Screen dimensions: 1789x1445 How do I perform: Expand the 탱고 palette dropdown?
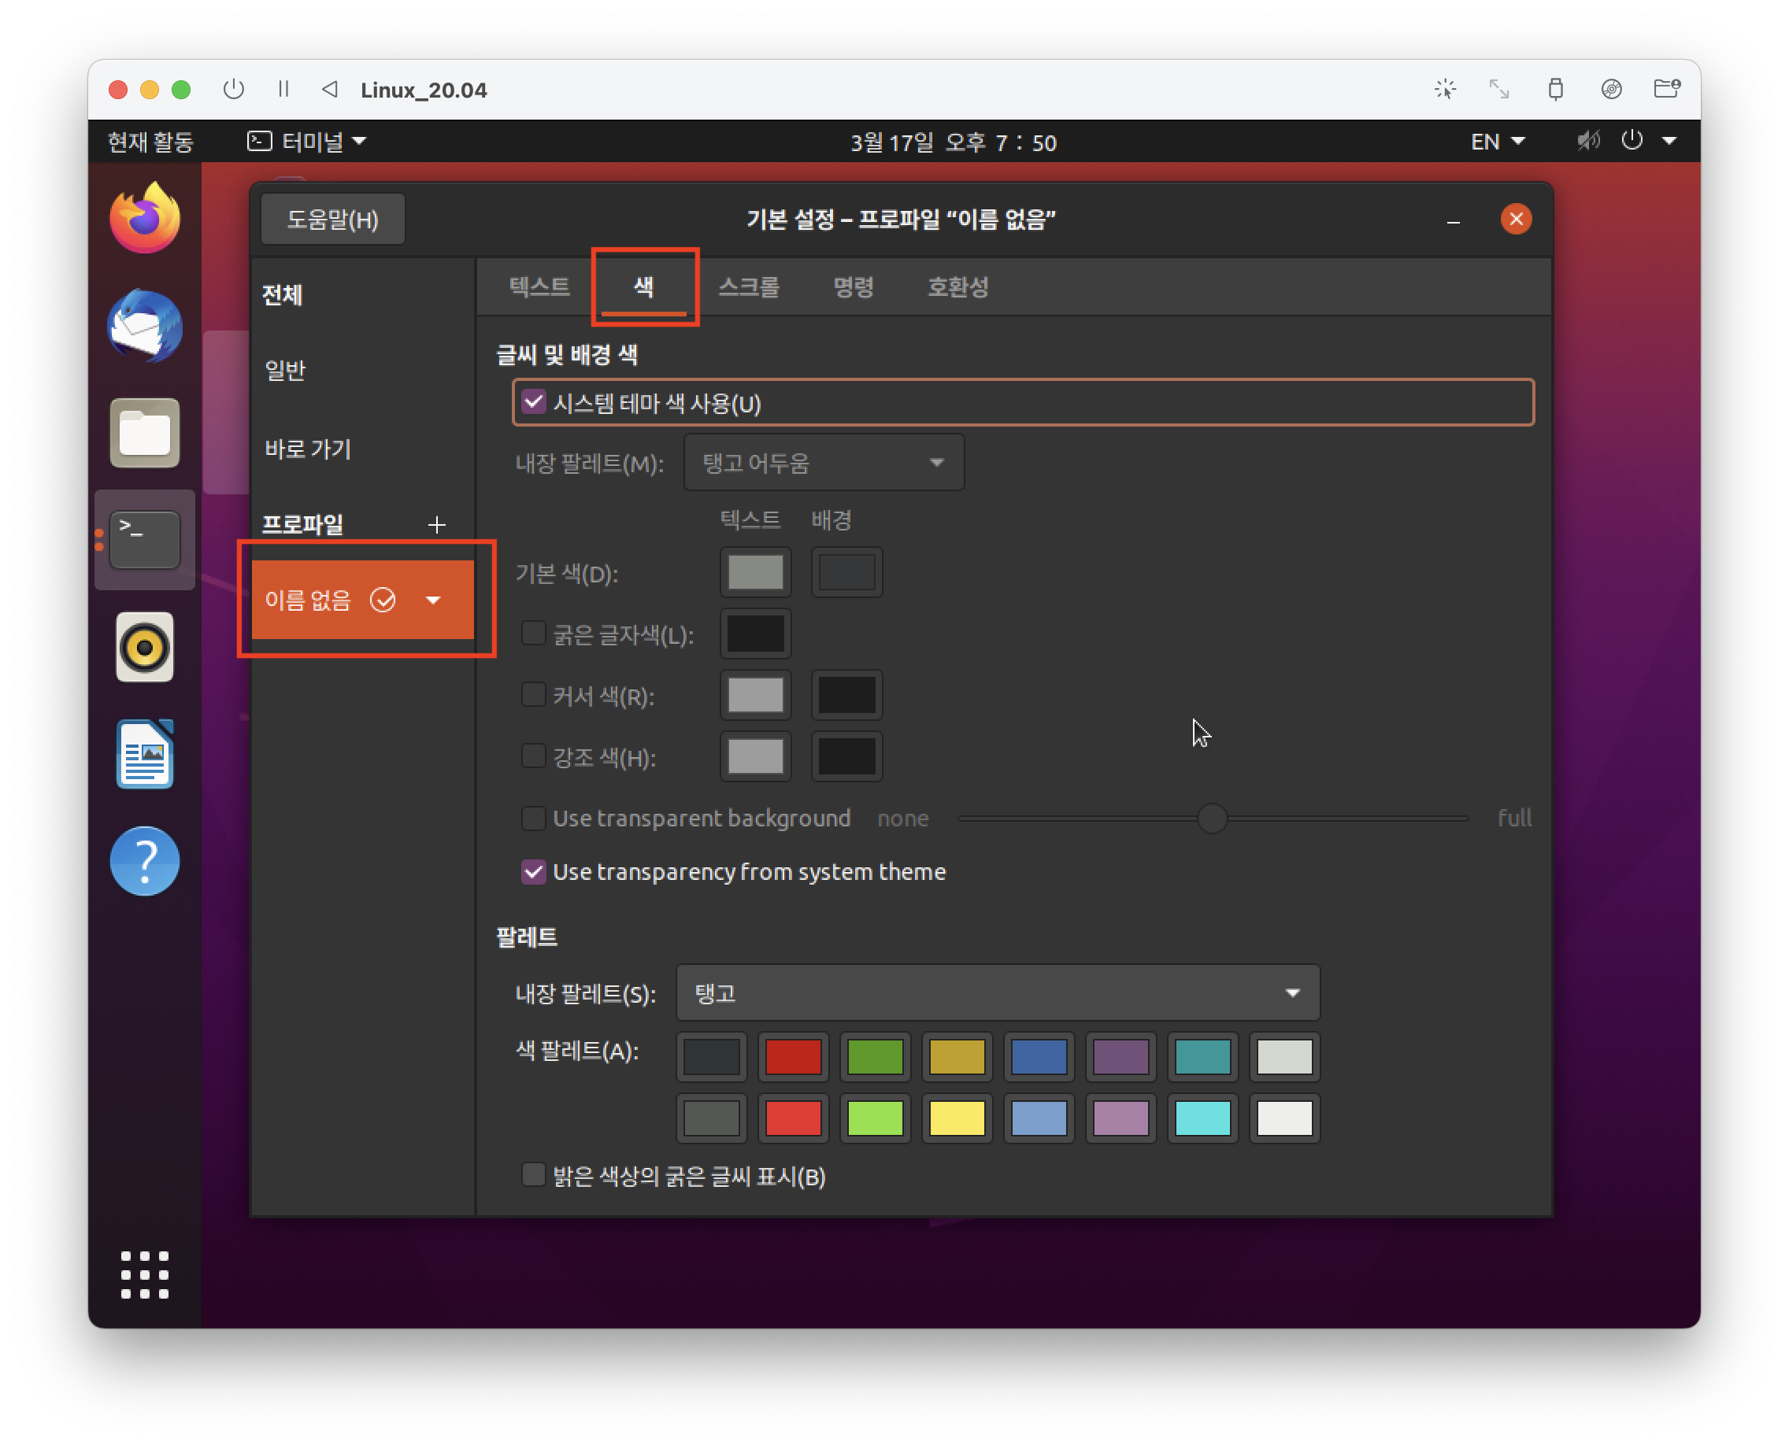pyautogui.click(x=997, y=992)
